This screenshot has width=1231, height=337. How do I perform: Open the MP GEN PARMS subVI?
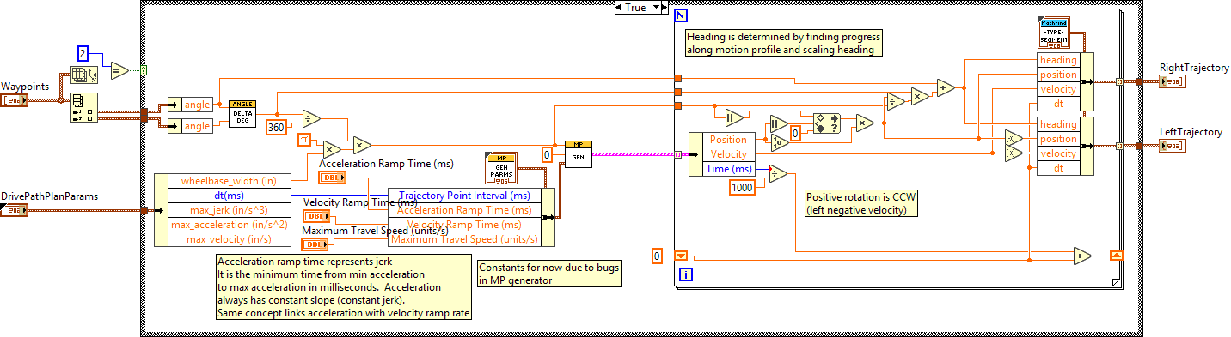coord(500,167)
